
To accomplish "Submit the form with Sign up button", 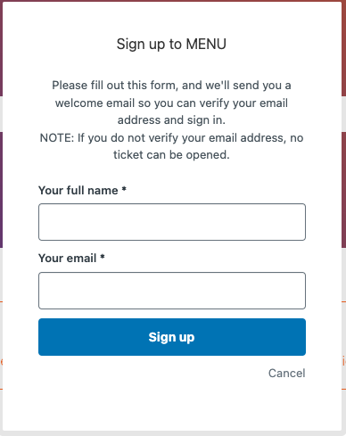I will click(172, 337).
